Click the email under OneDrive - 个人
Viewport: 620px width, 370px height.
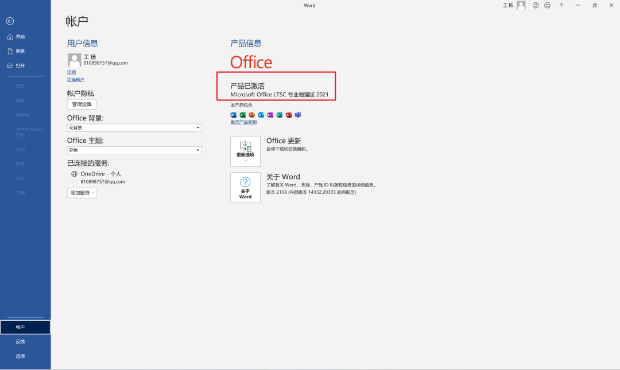103,182
